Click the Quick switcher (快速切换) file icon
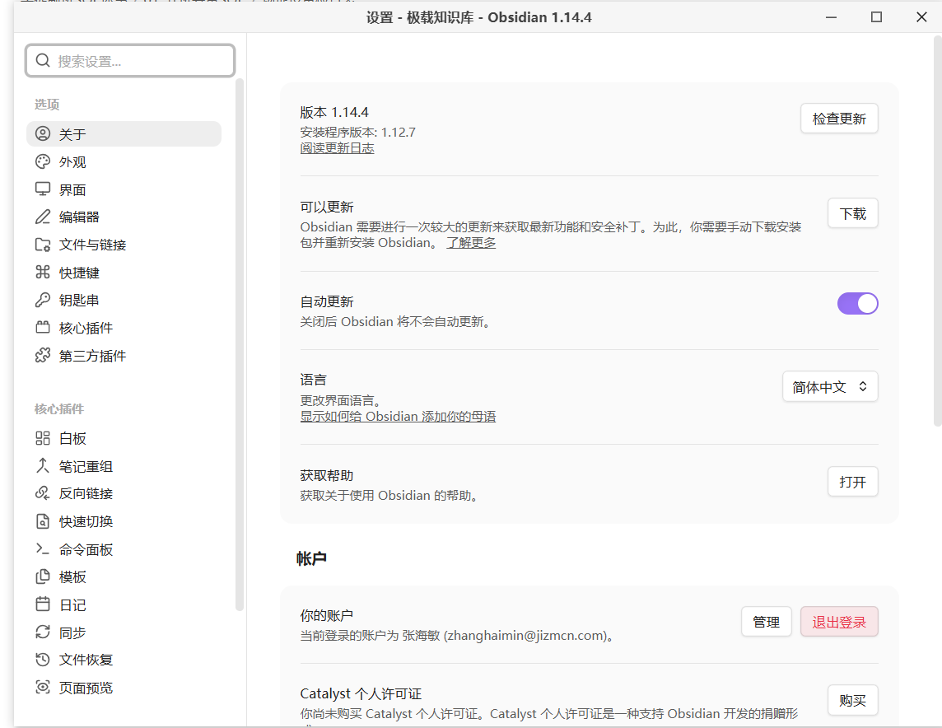Screen dimensions: 942x728 (x=43, y=520)
